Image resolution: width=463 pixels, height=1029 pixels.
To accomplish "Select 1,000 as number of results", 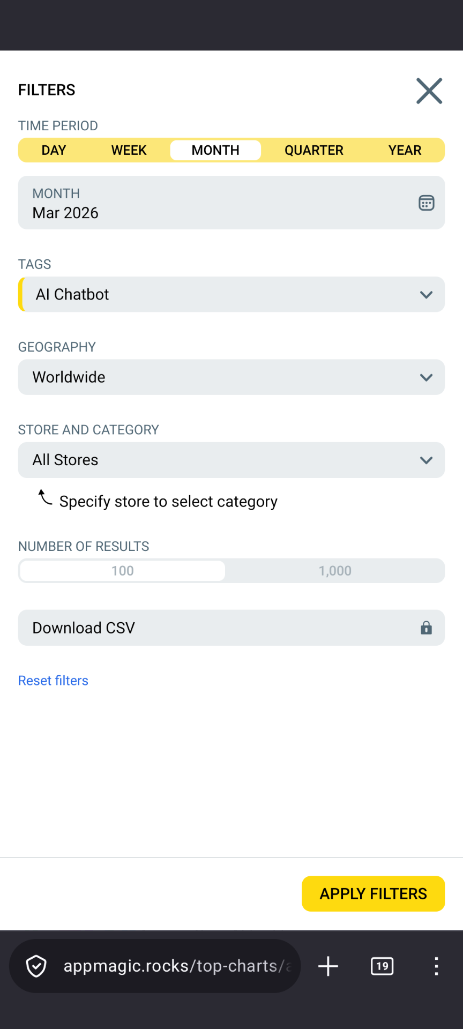I will (x=335, y=571).
